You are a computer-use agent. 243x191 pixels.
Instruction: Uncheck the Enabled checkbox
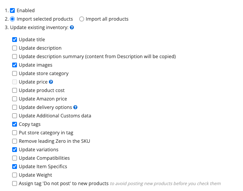(x=13, y=11)
